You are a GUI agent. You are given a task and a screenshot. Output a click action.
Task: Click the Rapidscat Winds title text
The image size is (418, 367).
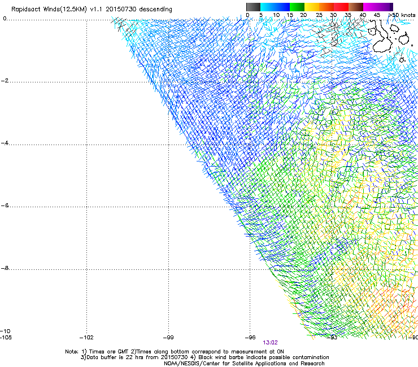point(92,10)
